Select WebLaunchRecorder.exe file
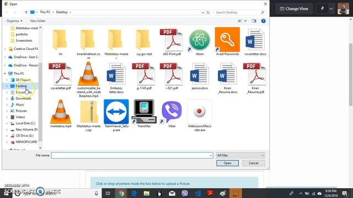 200,116
